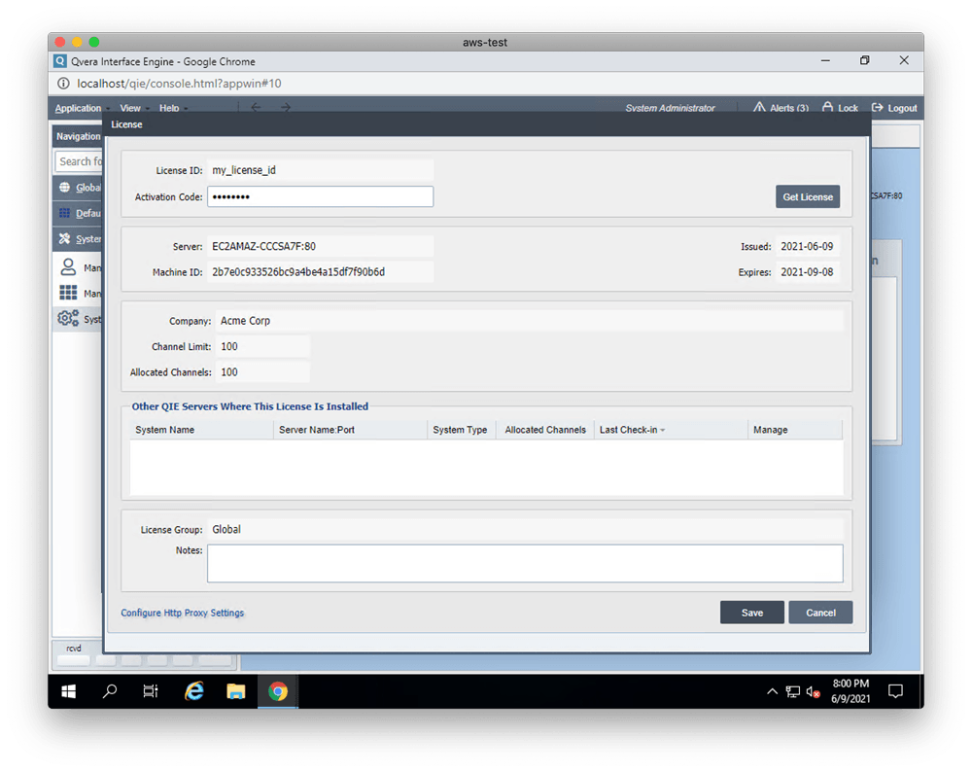The width and height of the screenshot is (972, 773).
Task: Toggle Last Check-in sort arrow
Action: click(663, 430)
